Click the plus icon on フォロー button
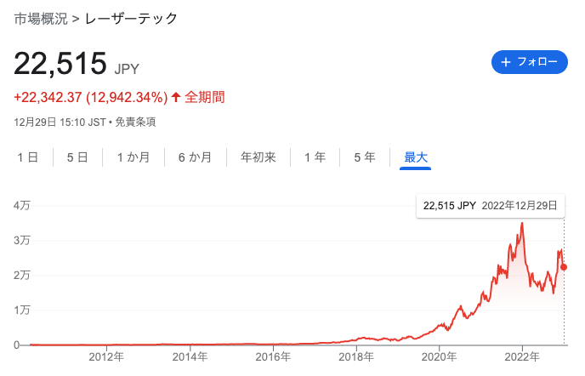 [506, 62]
